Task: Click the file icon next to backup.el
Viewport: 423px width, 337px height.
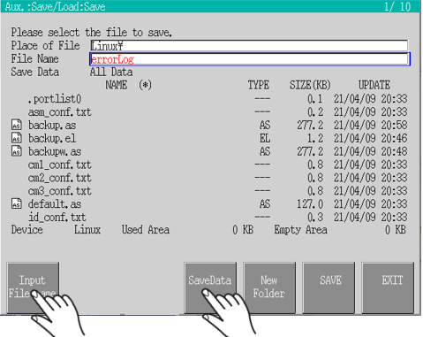Action: coord(17,138)
